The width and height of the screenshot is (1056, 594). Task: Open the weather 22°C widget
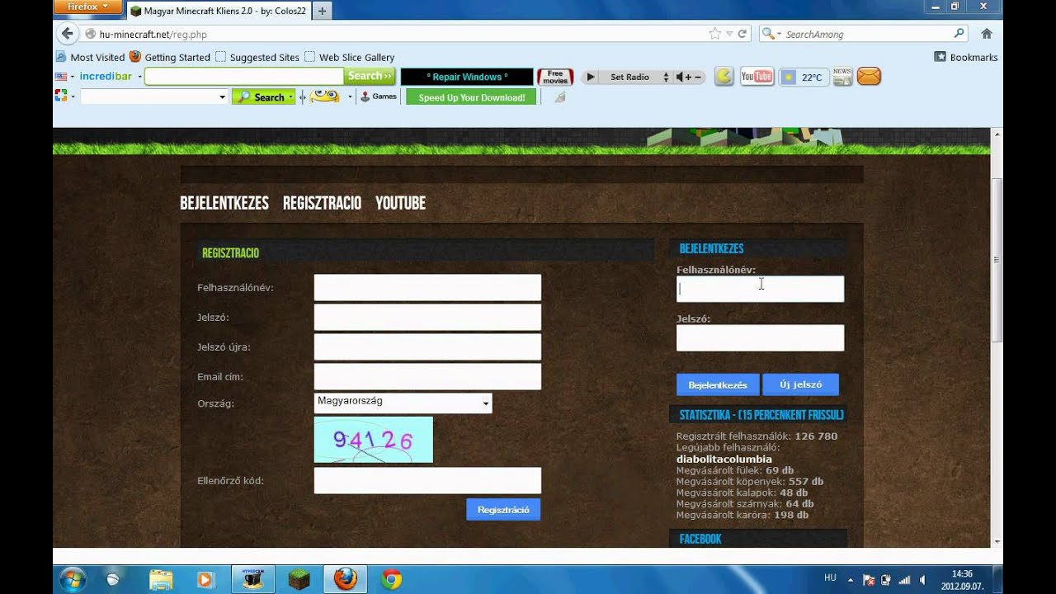click(x=804, y=78)
